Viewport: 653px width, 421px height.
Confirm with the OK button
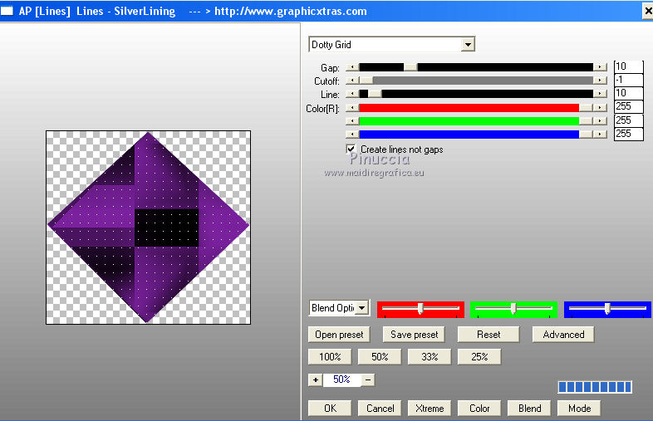click(330, 408)
